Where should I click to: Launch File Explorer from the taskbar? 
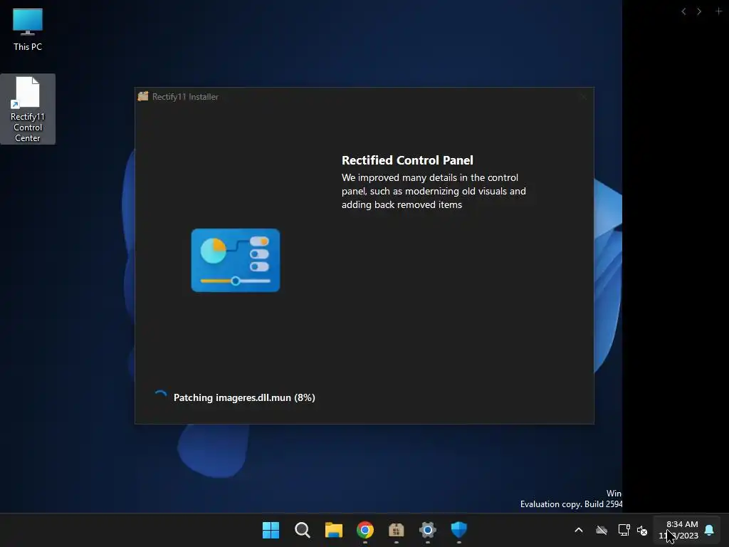(x=333, y=530)
